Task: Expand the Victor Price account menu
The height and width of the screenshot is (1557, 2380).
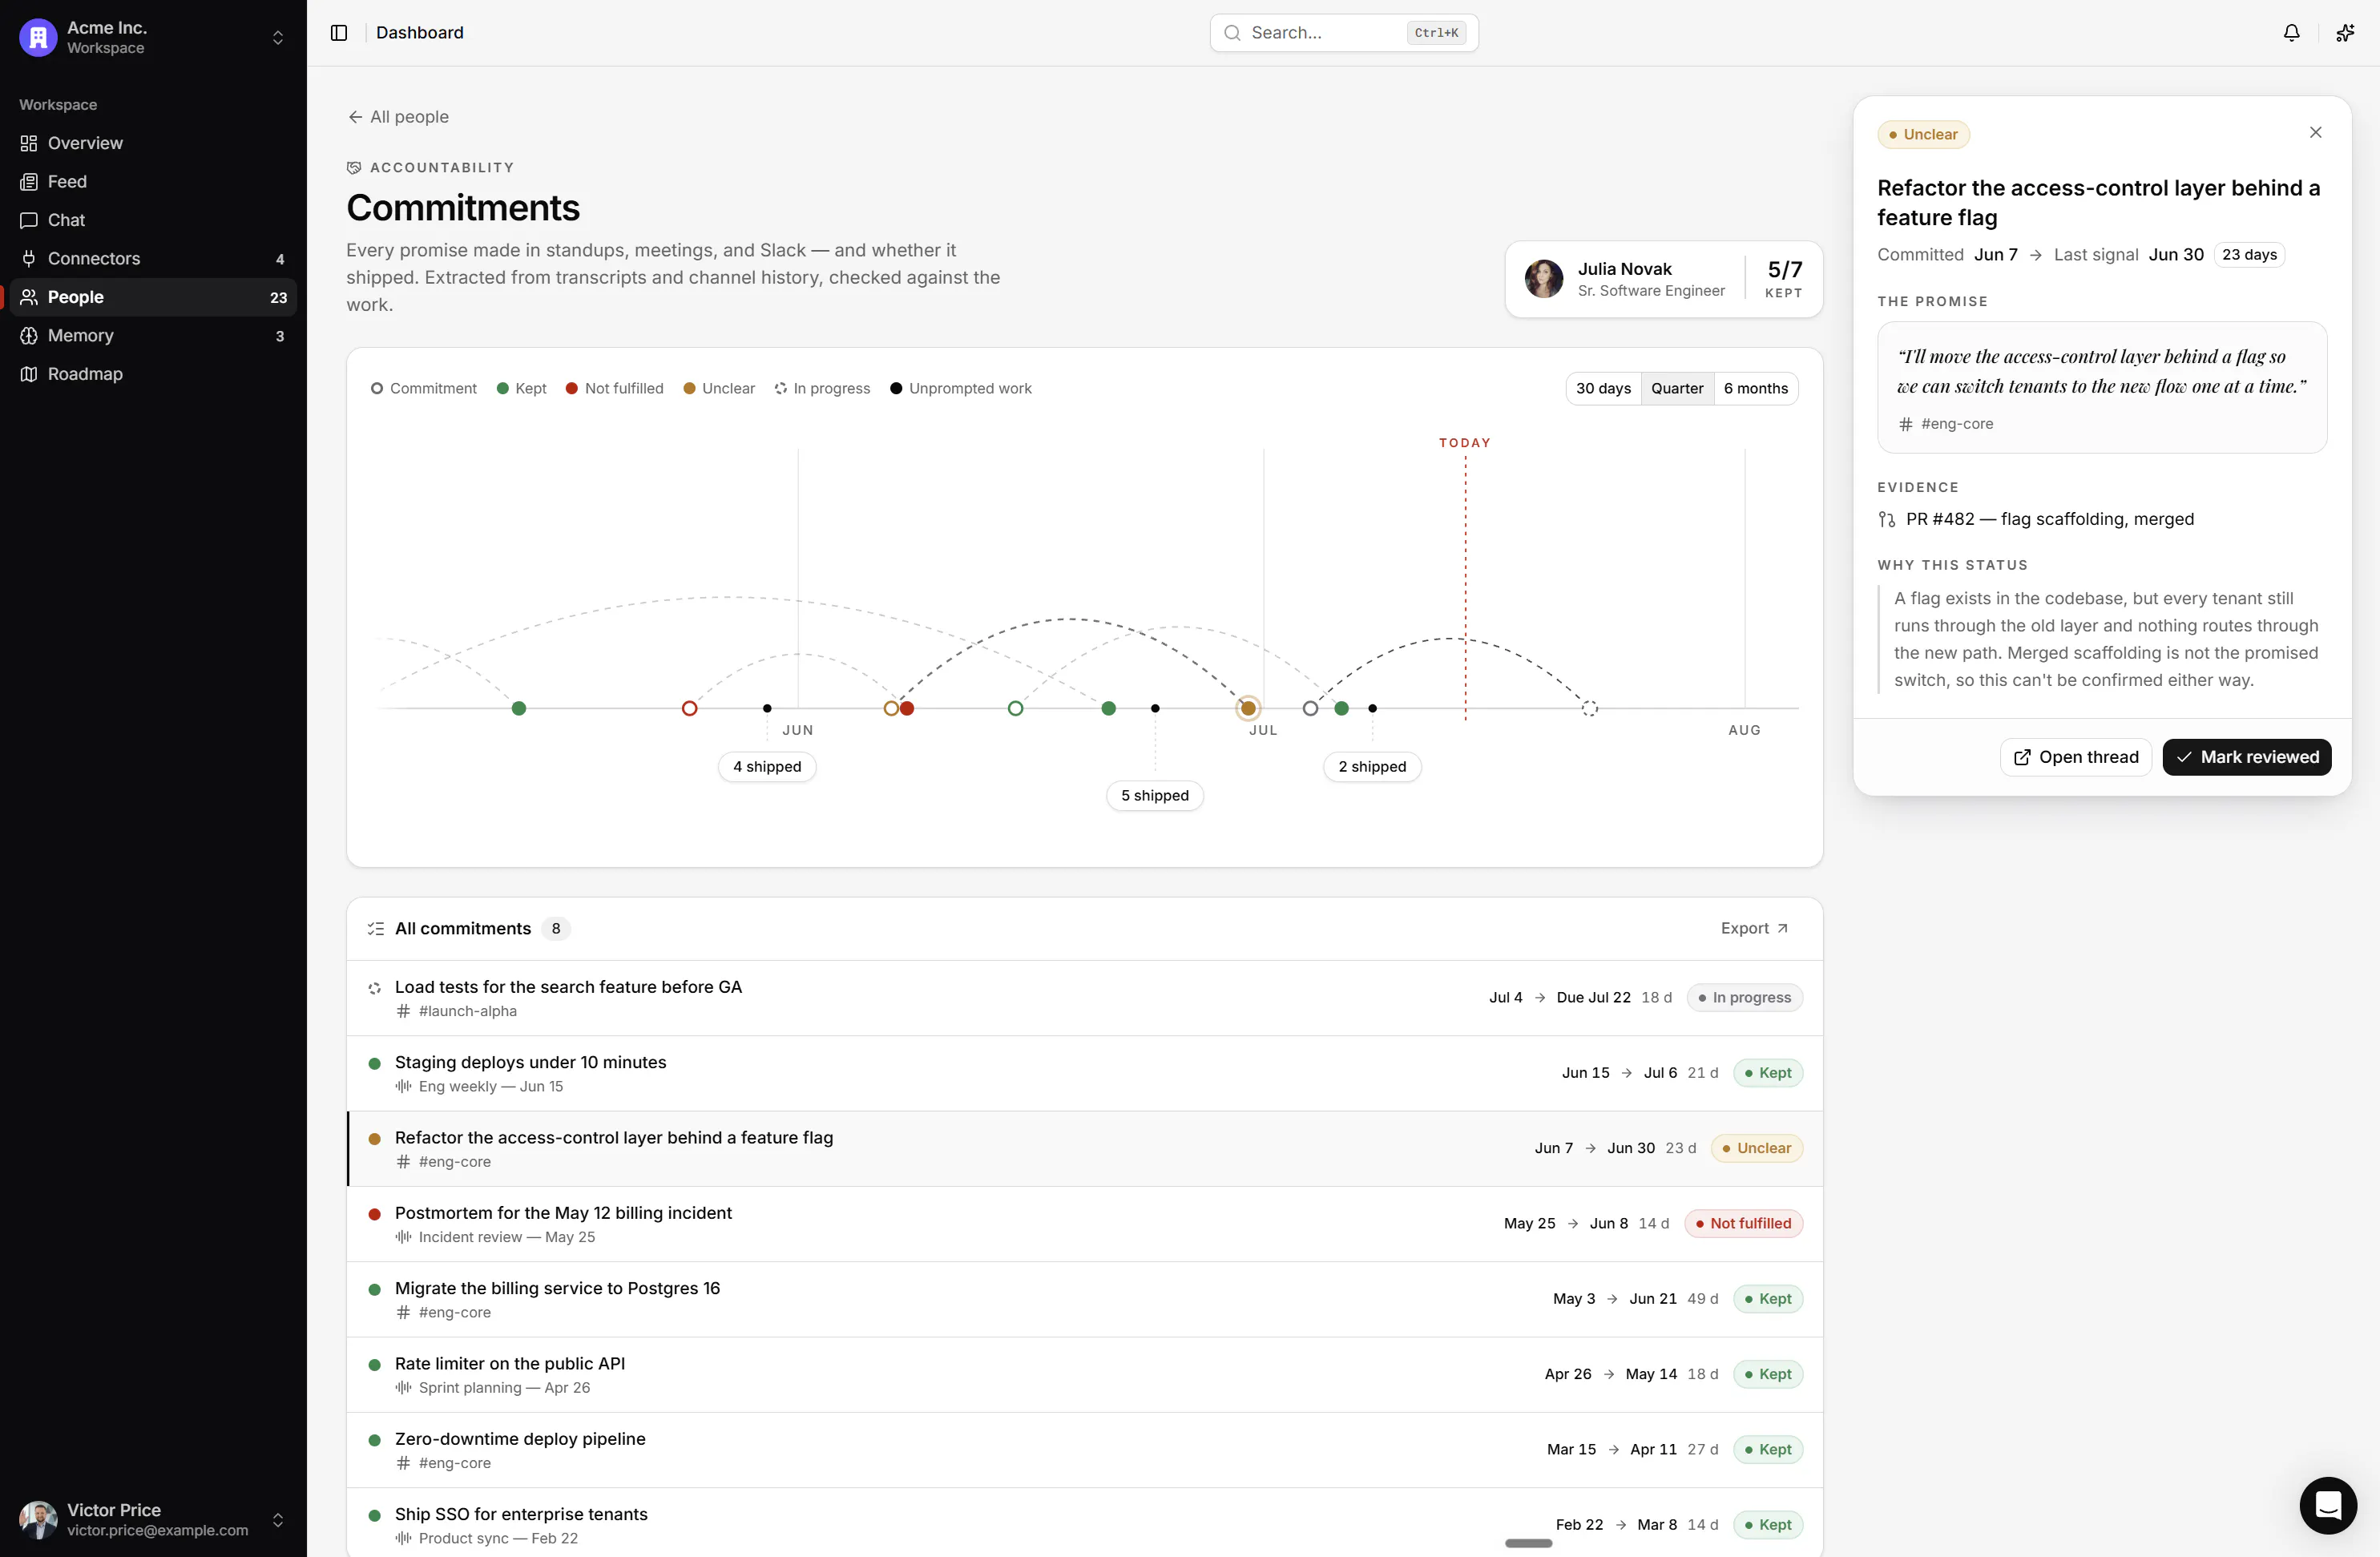Action: click(278, 1519)
